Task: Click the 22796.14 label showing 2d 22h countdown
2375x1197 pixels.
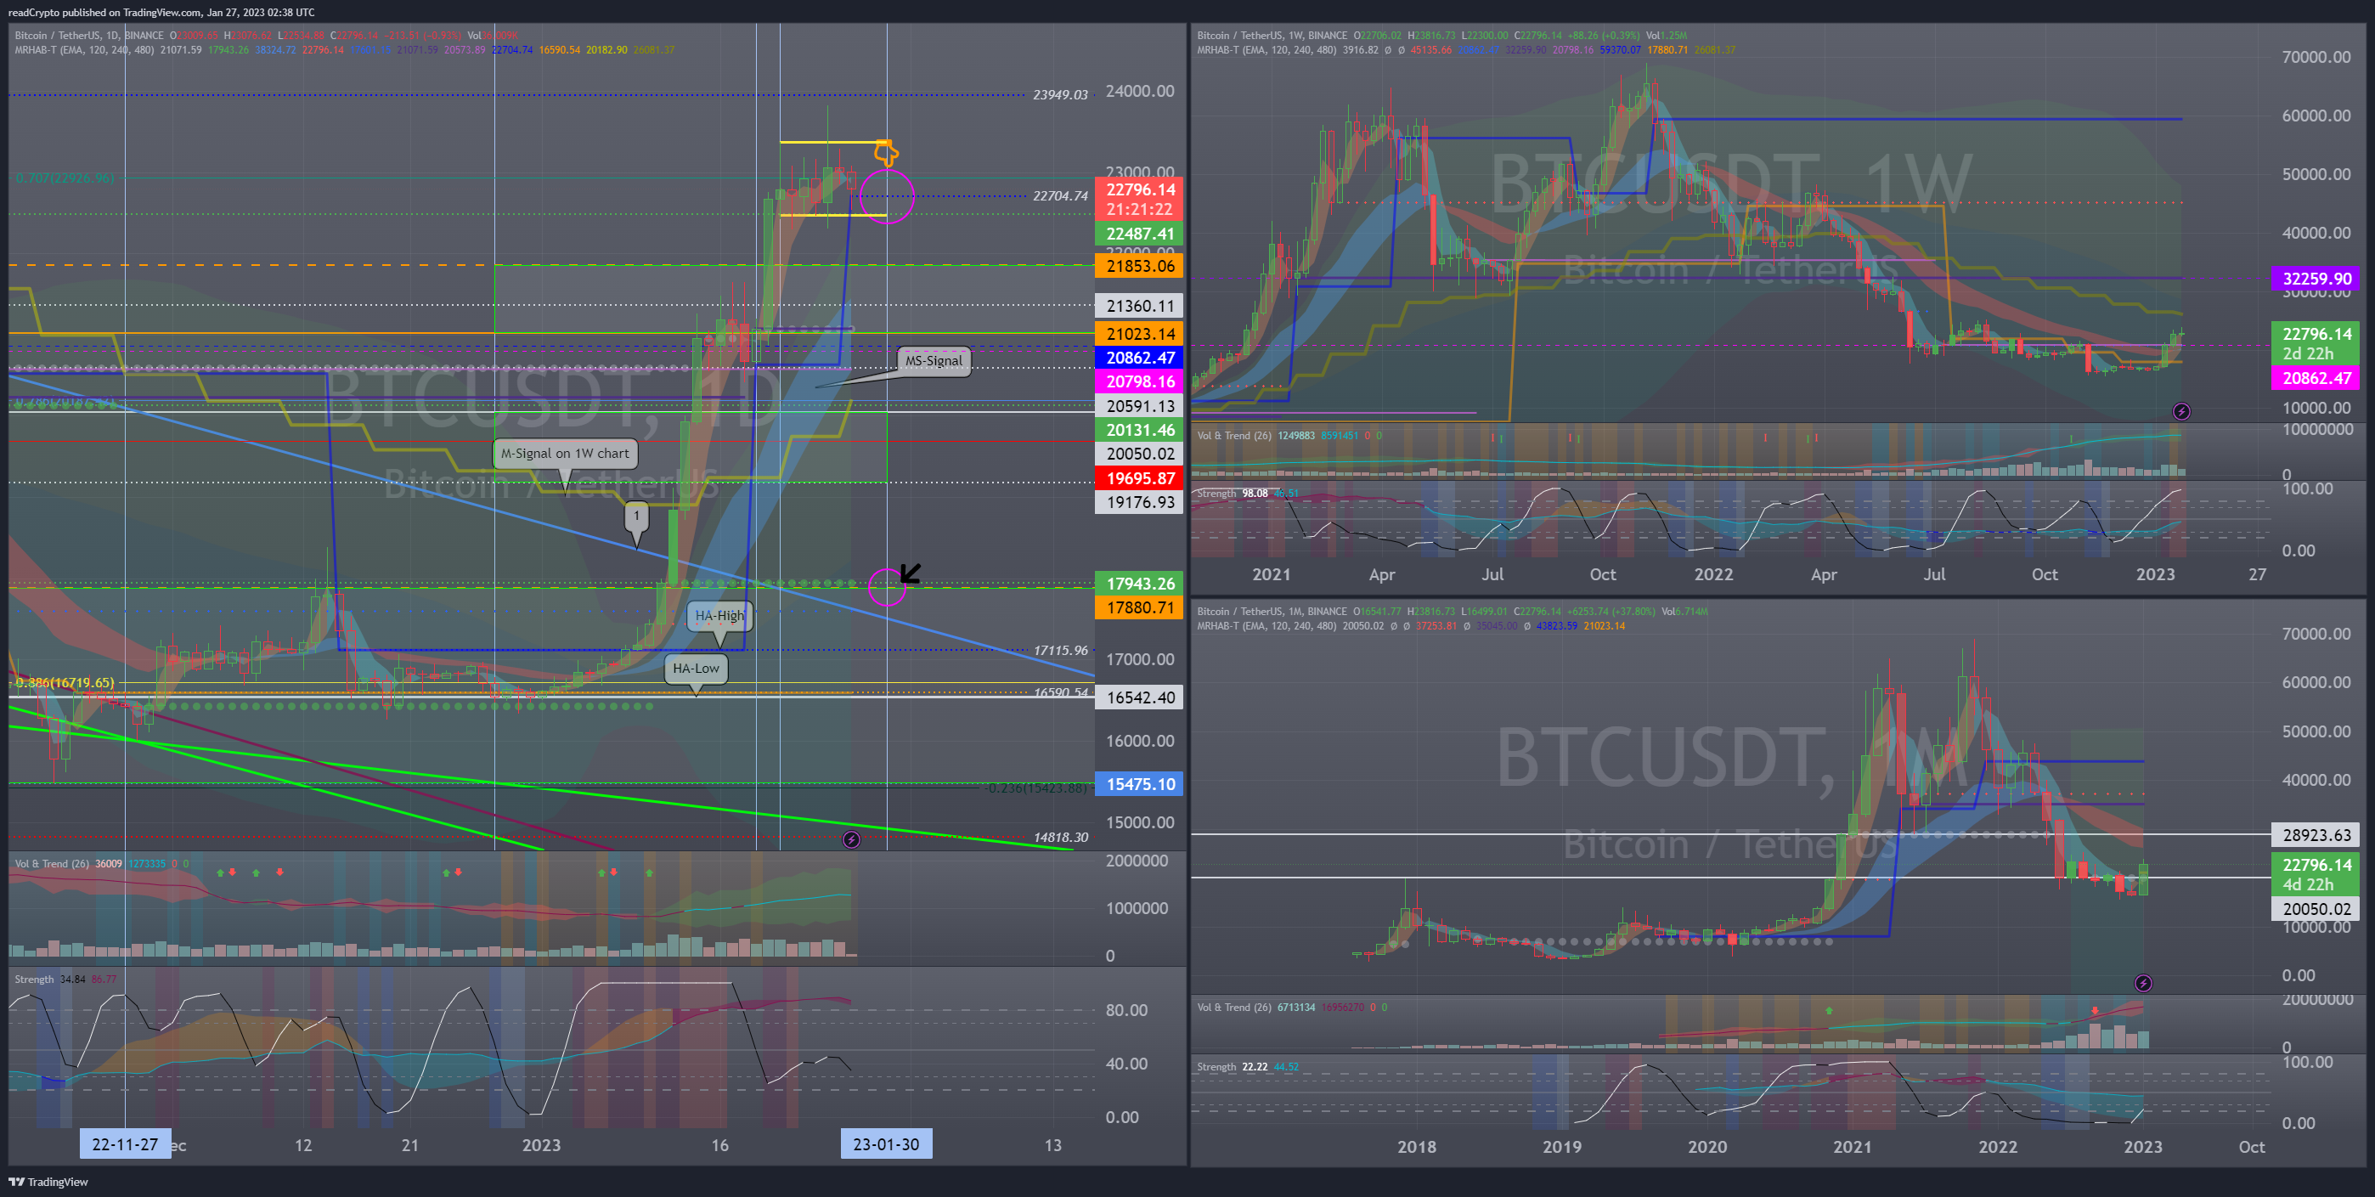Action: 2316,343
